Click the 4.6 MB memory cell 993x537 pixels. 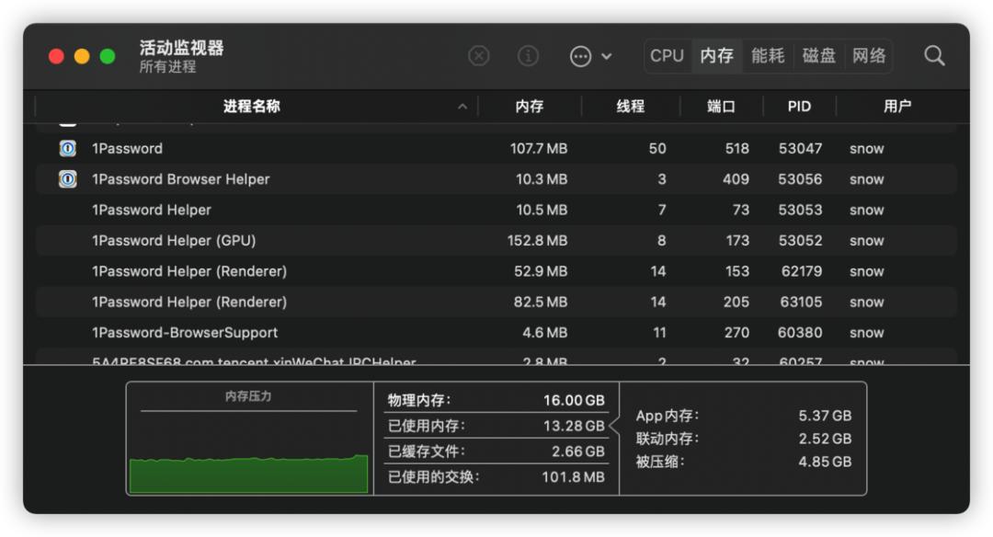pos(544,333)
